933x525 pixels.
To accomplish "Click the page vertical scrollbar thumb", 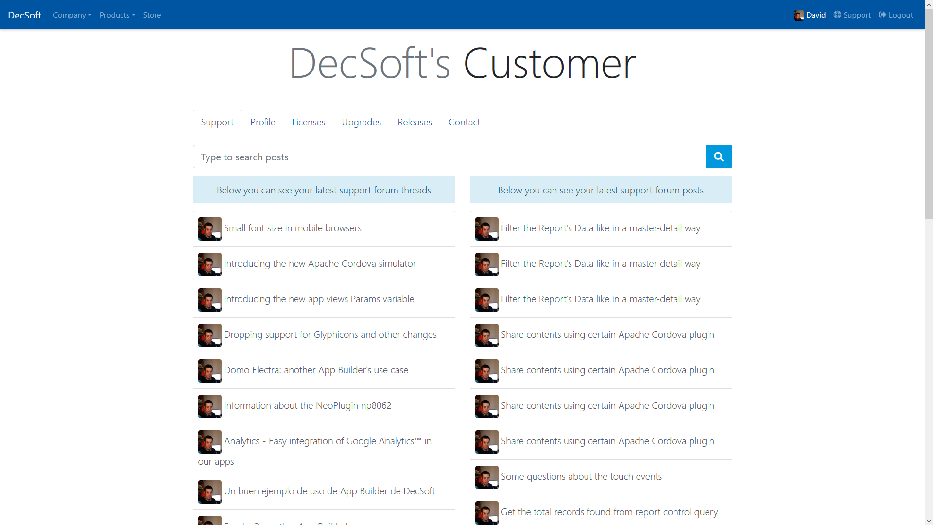I will click(x=929, y=114).
